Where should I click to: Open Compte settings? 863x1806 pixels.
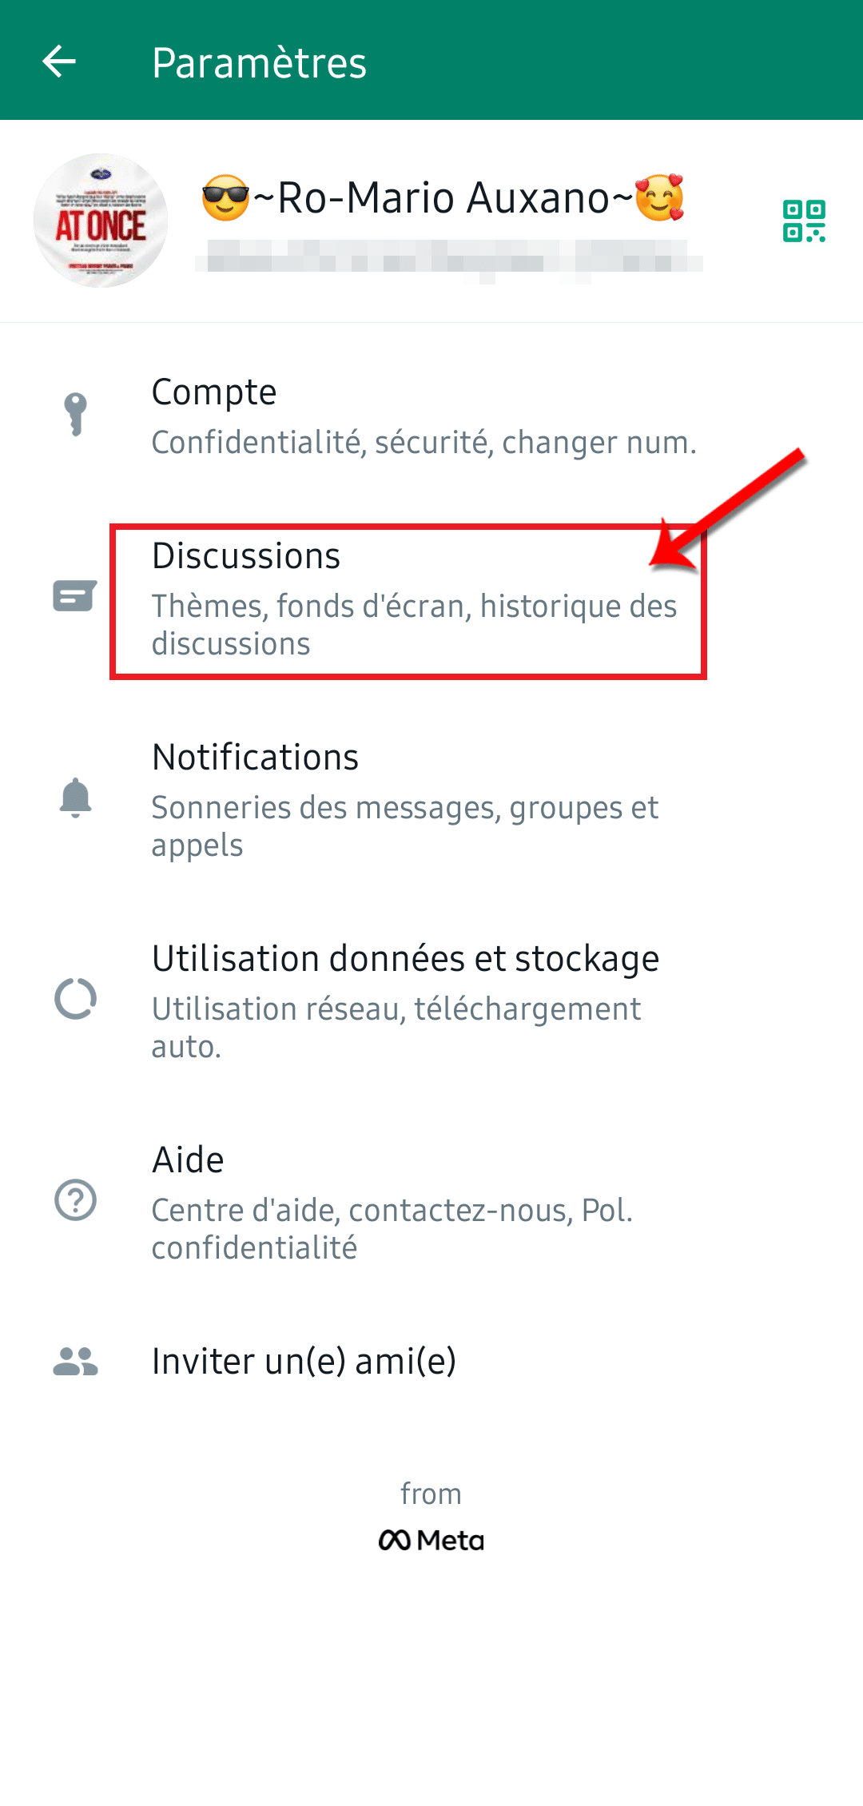click(431, 416)
